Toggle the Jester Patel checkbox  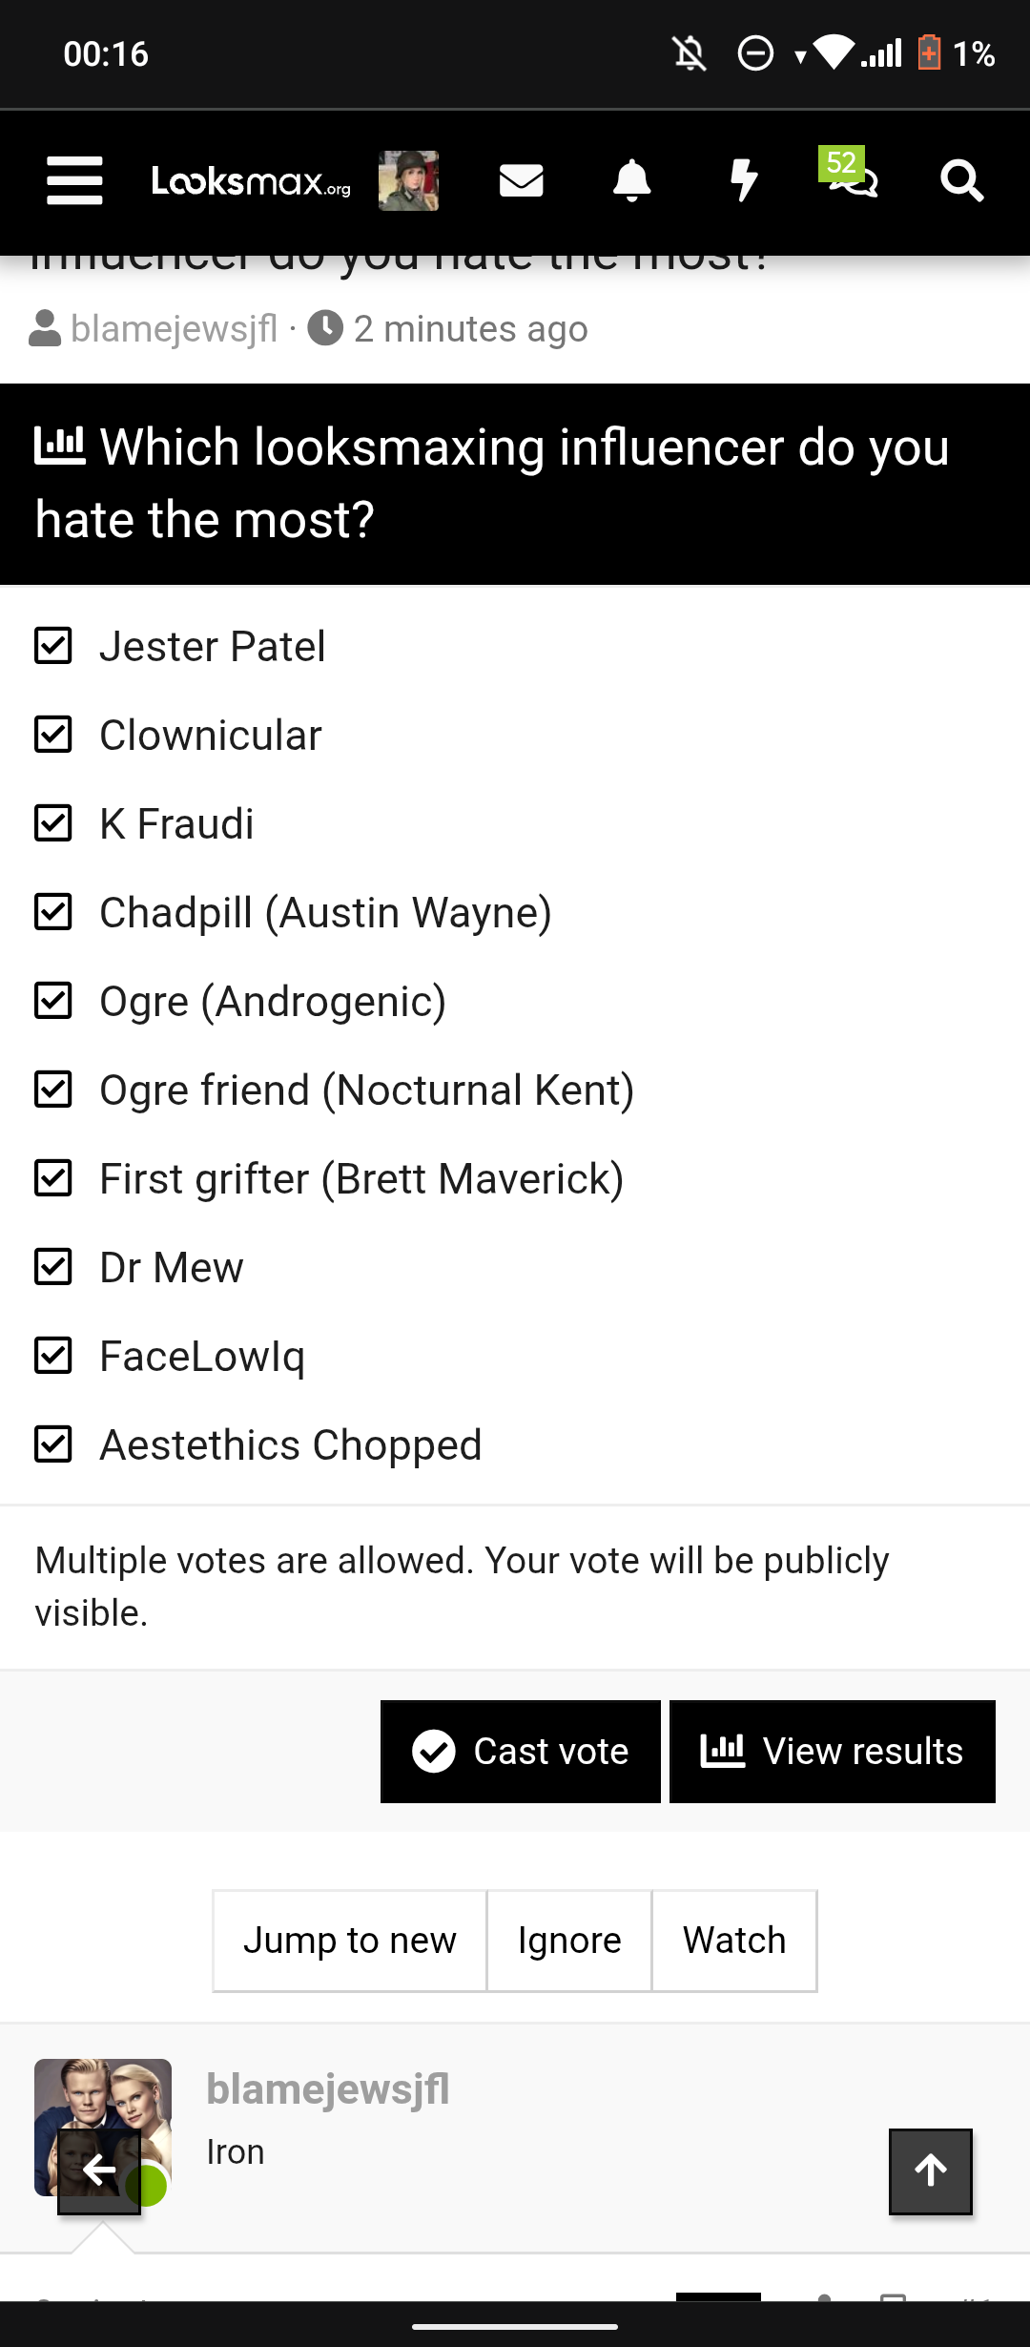click(x=53, y=646)
